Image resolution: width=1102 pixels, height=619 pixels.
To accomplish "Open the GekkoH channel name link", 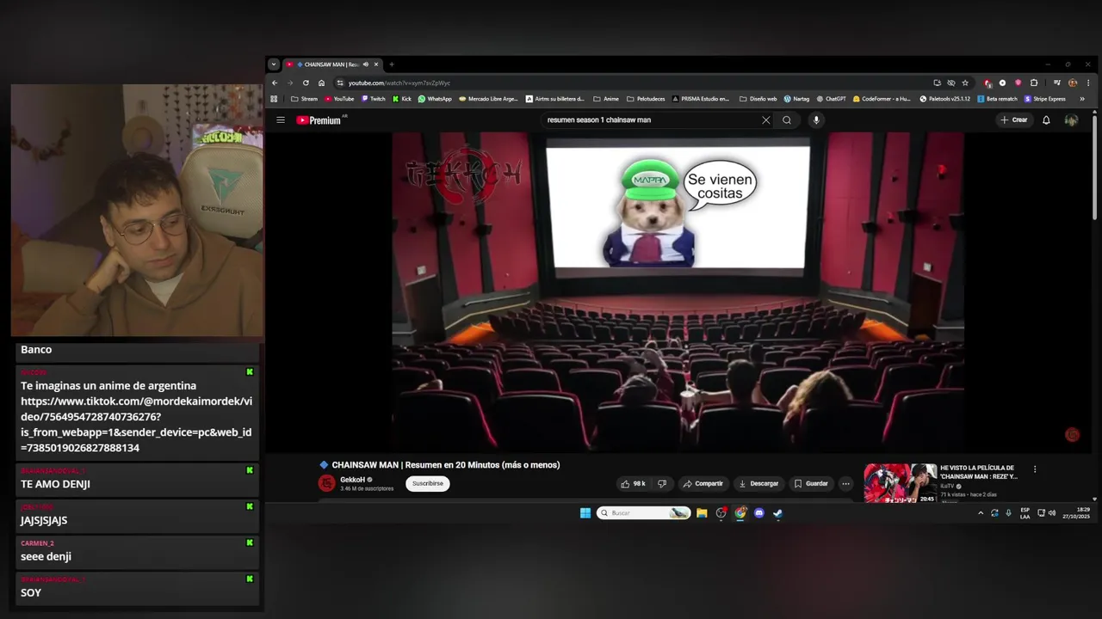I will 352,480.
